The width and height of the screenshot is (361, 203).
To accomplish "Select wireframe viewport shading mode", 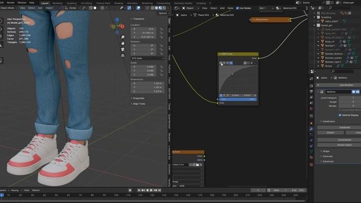I will [x=152, y=8].
